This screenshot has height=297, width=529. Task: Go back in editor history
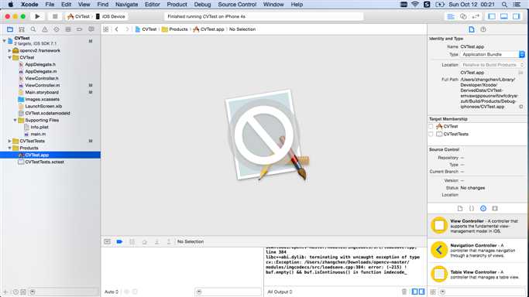(117, 29)
